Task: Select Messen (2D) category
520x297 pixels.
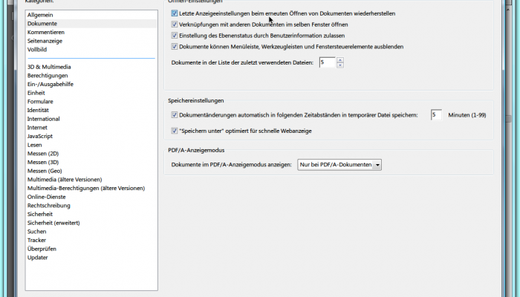Action: 43,154
